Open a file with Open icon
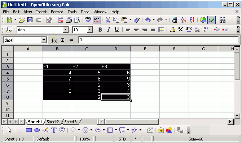The image size is (242, 143). tap(22, 20)
